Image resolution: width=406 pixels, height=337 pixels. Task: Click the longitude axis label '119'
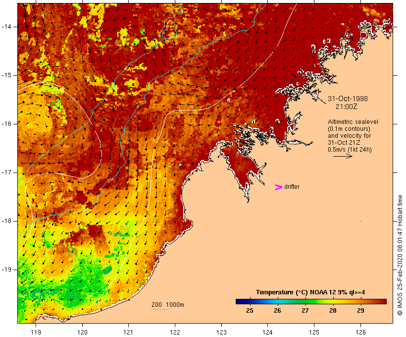click(36, 332)
